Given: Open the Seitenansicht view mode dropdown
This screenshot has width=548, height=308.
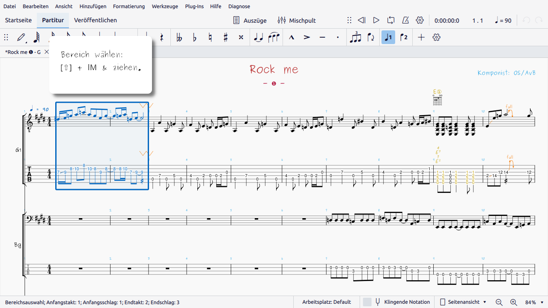Looking at the screenshot, I should coord(464,302).
